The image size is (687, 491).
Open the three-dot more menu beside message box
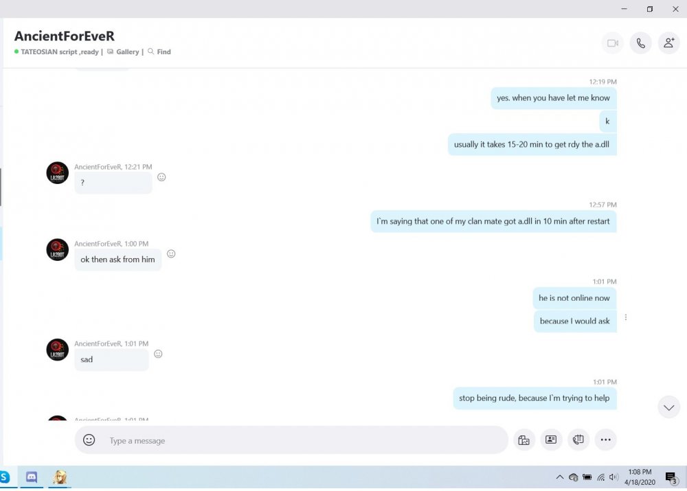(605, 440)
